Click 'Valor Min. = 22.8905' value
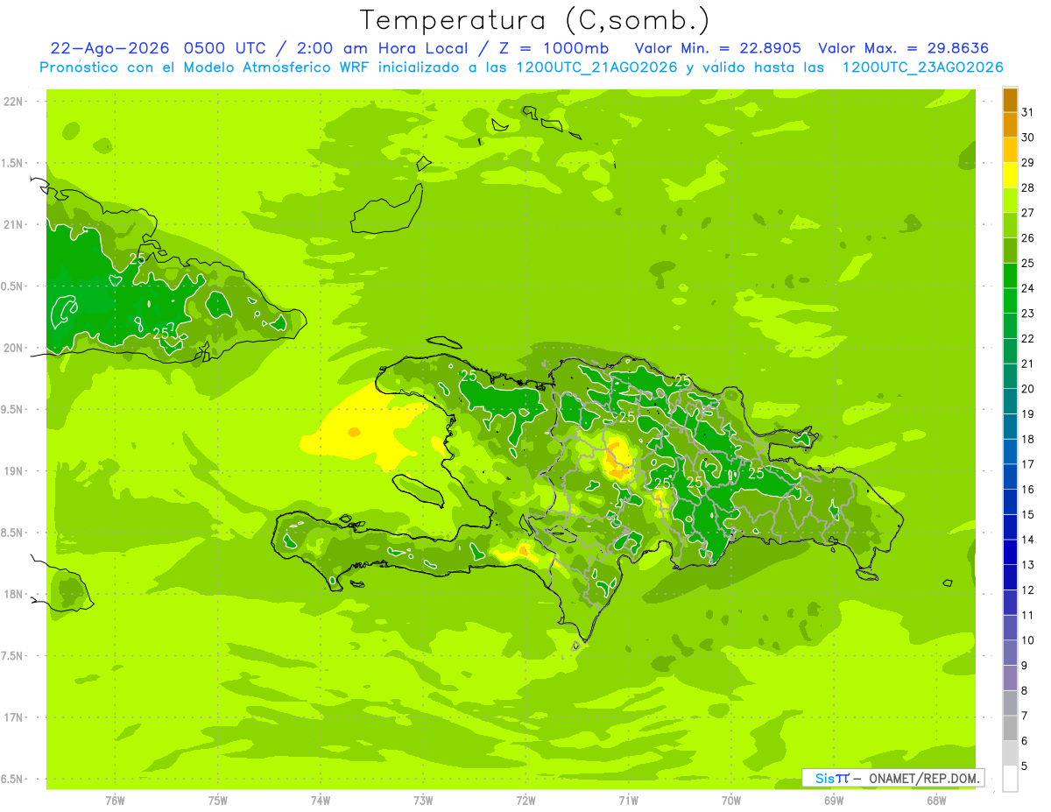Image resolution: width=1051 pixels, height=812 pixels. (x=718, y=48)
